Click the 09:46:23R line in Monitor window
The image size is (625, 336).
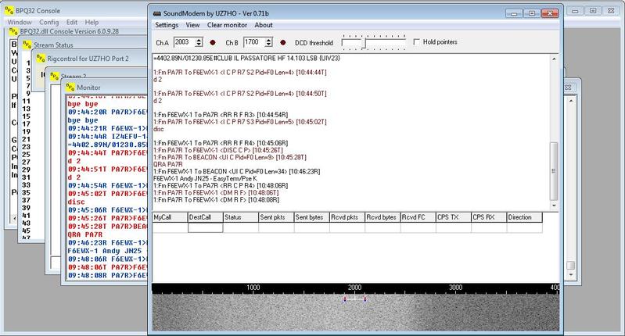pos(107,242)
